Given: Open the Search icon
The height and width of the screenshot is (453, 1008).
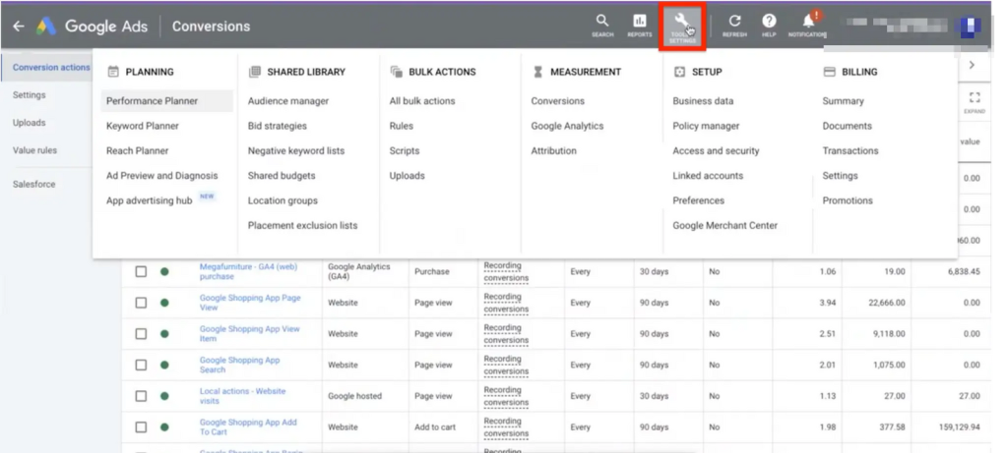Looking at the screenshot, I should coord(602,26).
